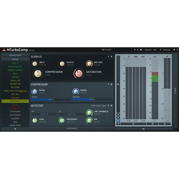
Task: Select the MSL Bus device
Action: point(15,94)
